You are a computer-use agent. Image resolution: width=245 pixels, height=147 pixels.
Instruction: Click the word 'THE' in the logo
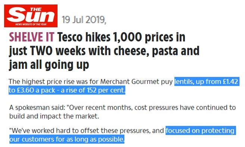(36, 9)
